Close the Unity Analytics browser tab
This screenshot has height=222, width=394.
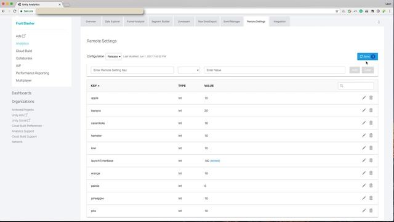(x=60, y=4)
